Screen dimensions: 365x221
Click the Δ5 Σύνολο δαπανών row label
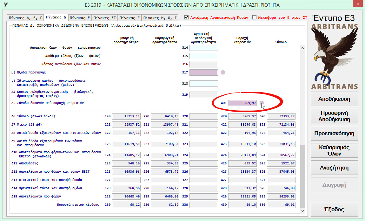pyautogui.click(x=48, y=103)
